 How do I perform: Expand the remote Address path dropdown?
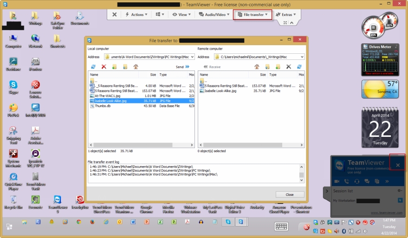click(302, 57)
